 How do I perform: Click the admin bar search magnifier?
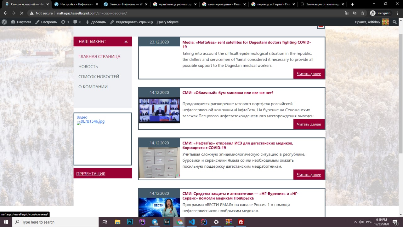tap(394, 22)
